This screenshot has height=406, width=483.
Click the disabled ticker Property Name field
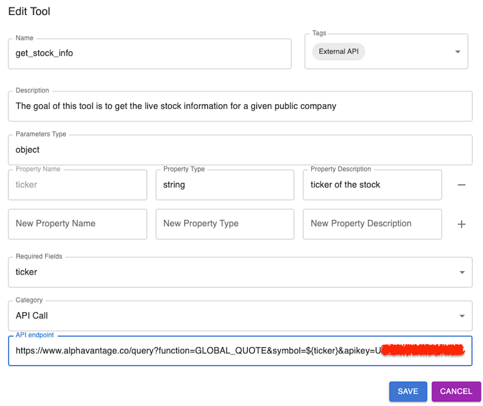coord(77,185)
